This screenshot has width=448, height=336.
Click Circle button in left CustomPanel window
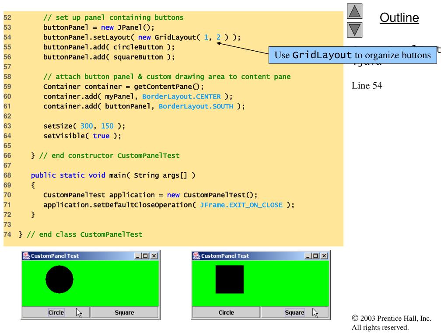coord(56,312)
